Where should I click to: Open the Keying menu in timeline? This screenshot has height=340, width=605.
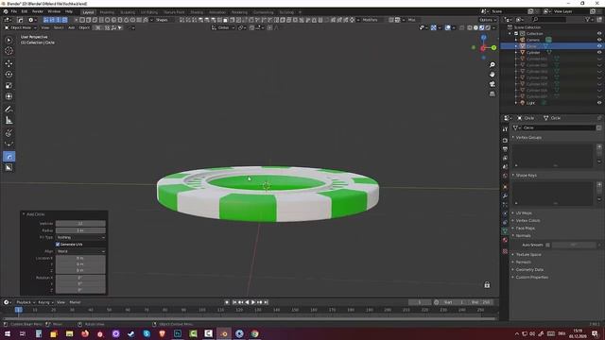pyautogui.click(x=45, y=302)
